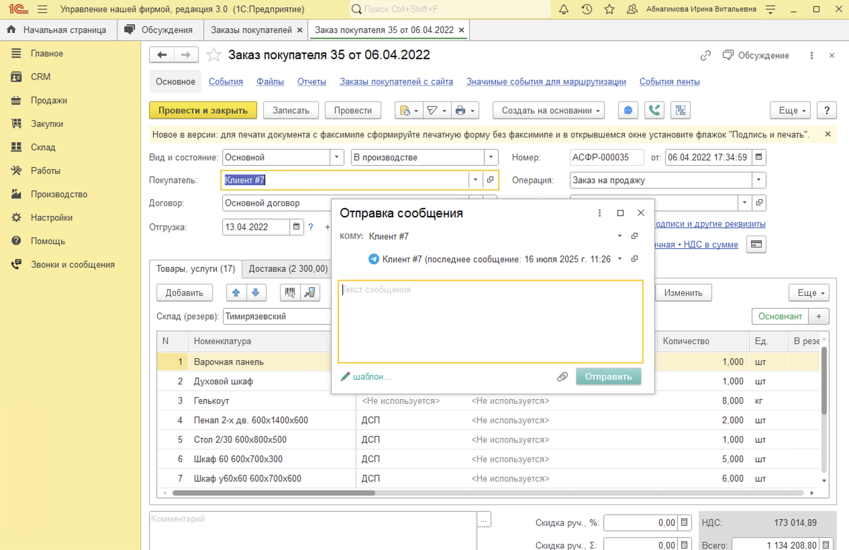The width and height of the screenshot is (849, 550).
Task: Click the document structure icon in toolbar
Action: (x=681, y=111)
